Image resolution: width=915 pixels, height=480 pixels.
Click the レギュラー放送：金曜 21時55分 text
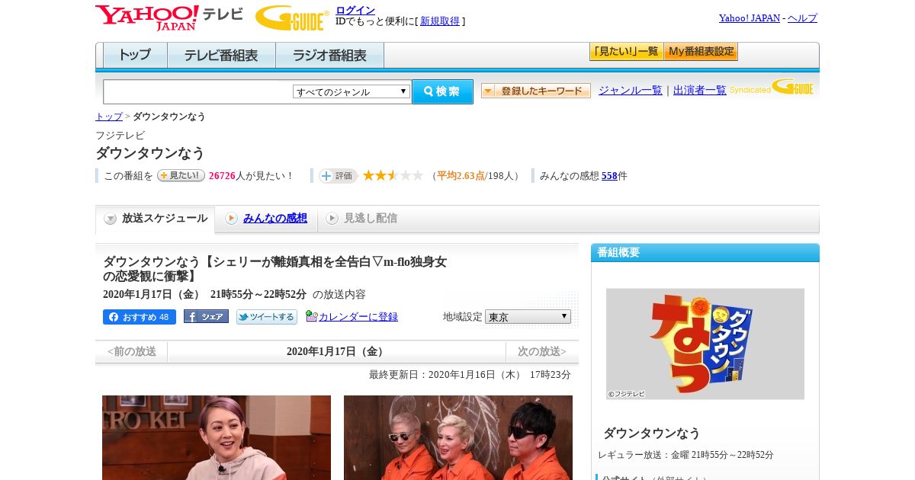tap(685, 455)
